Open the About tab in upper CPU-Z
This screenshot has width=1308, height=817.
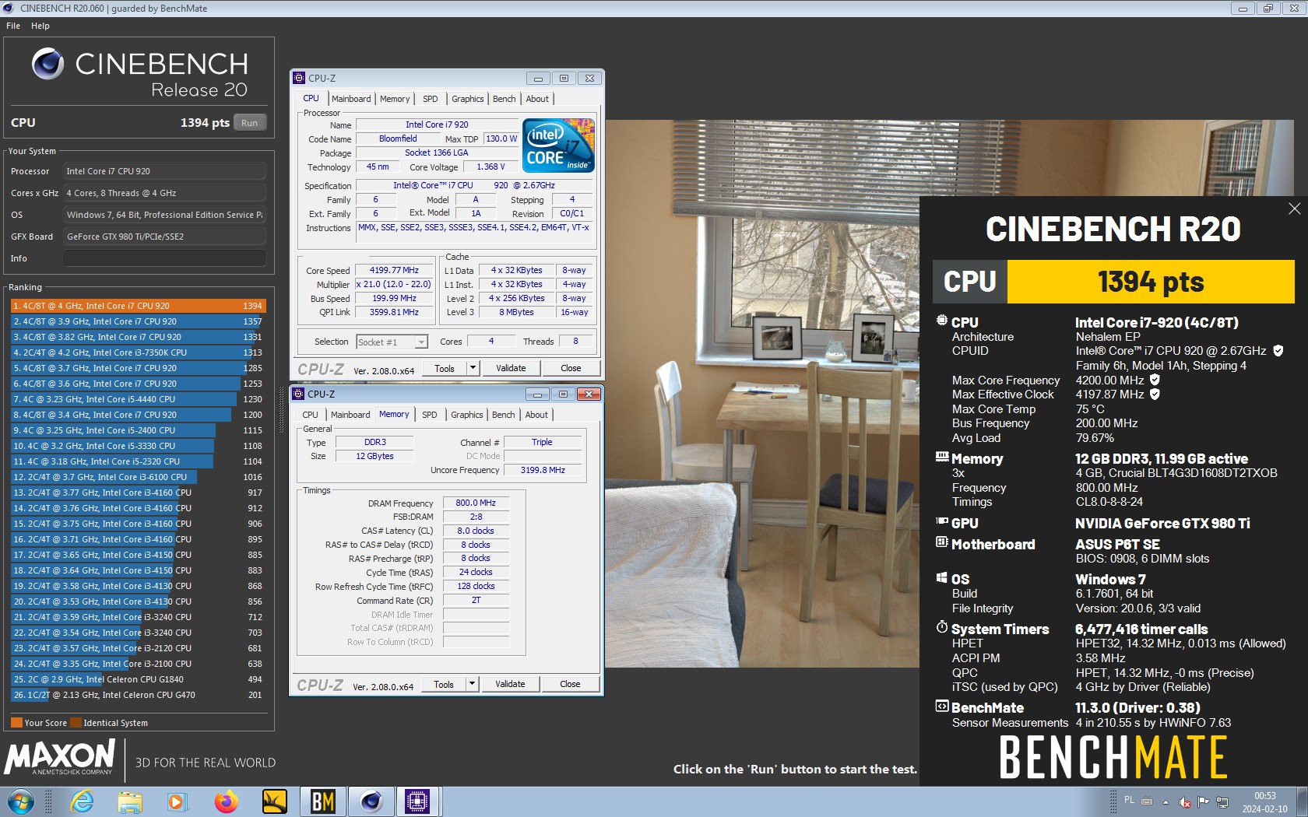click(x=537, y=99)
